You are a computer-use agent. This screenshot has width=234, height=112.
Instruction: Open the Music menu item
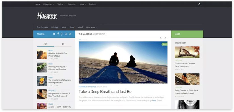pos(64,27)
